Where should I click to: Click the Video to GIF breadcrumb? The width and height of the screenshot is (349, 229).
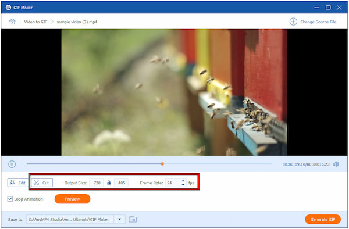(35, 22)
